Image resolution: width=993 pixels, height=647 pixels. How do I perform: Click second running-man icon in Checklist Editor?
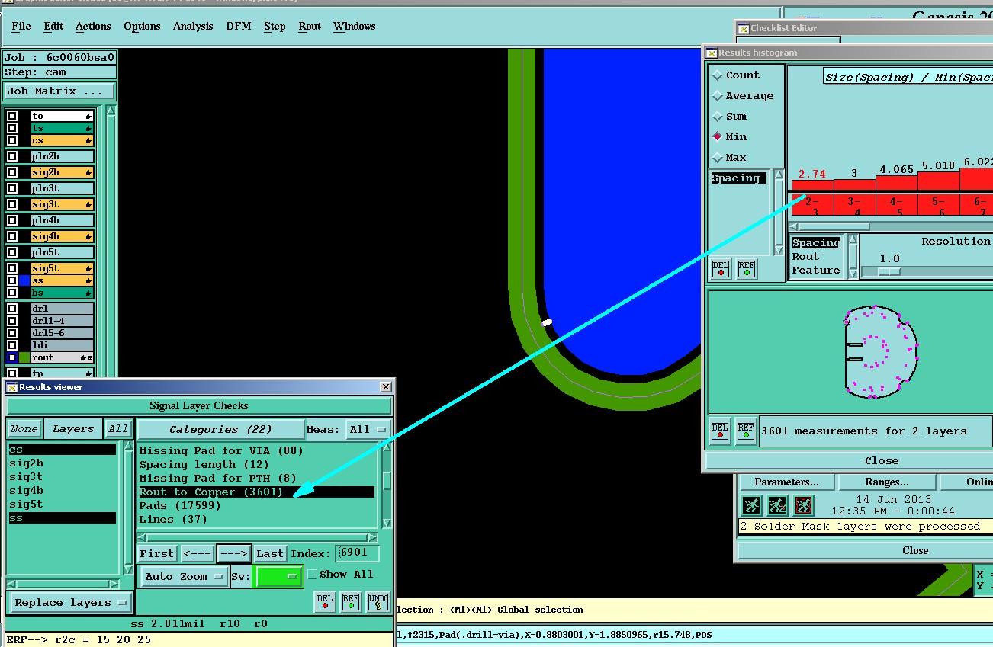[777, 504]
